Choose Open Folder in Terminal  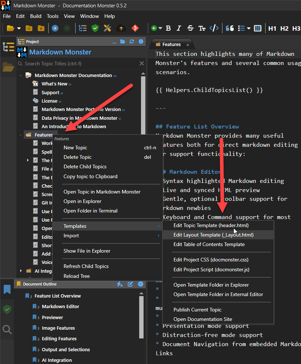pos(108,211)
